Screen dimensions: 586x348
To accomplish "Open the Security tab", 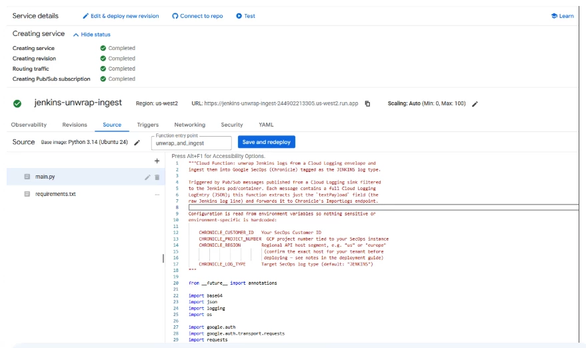I will (x=232, y=125).
